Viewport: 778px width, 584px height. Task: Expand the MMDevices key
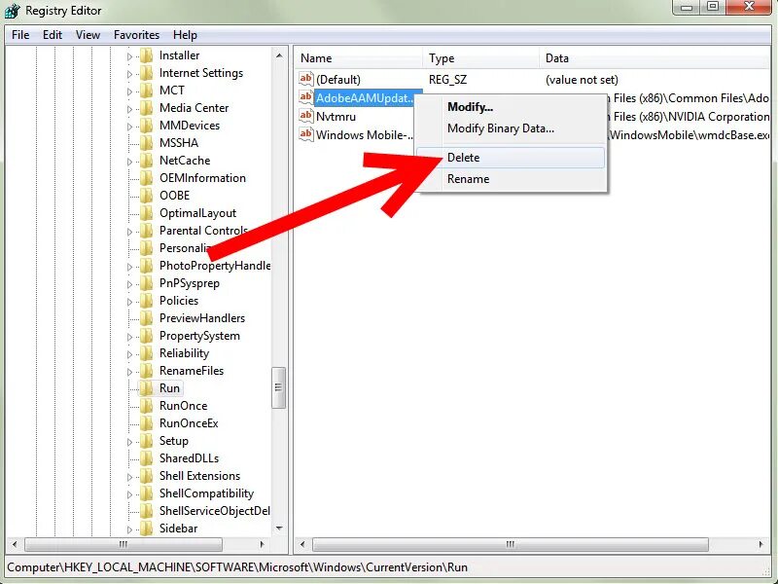pos(130,127)
